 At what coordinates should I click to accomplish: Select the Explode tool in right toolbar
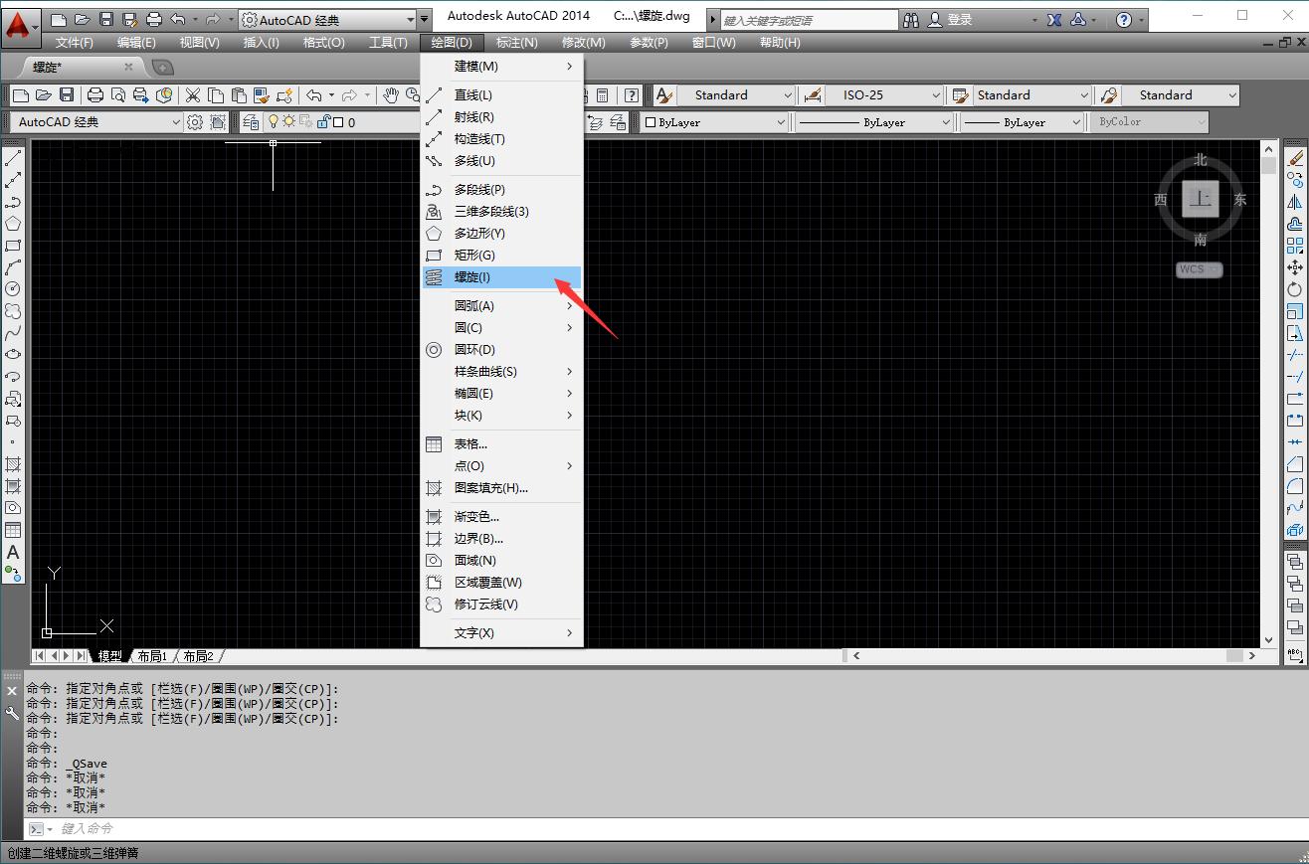coord(1295,530)
